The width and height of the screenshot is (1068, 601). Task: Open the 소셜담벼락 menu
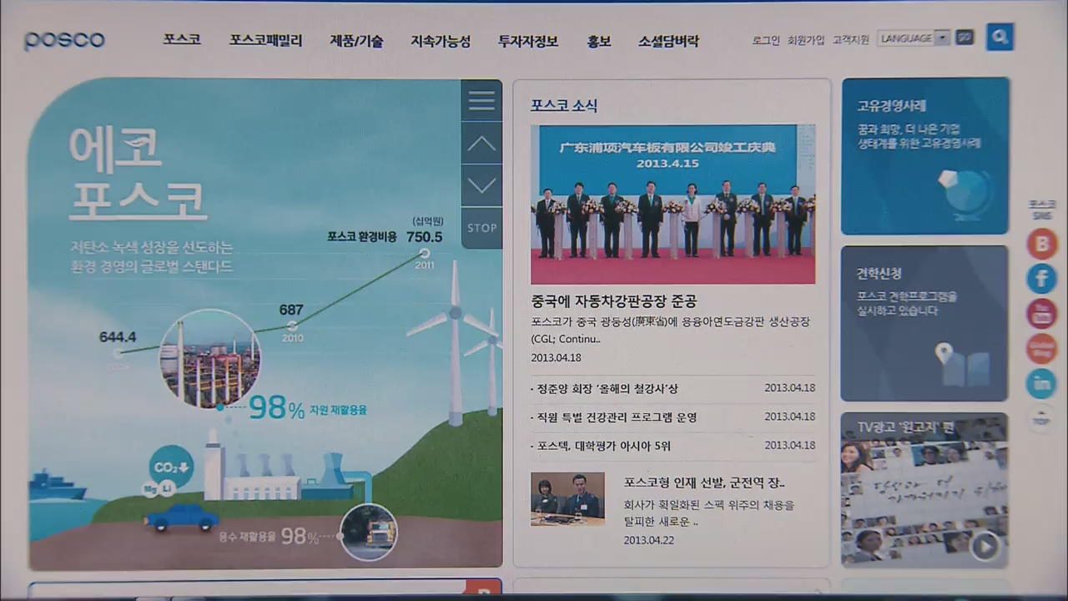[668, 40]
